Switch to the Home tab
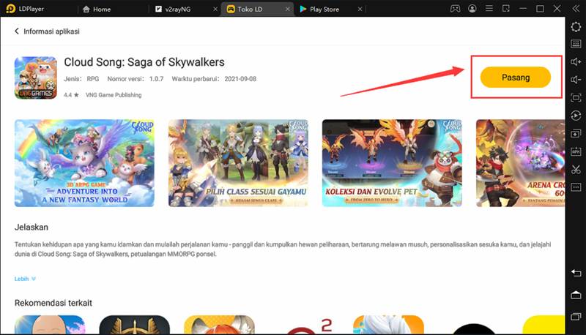586x335 pixels. (x=97, y=9)
